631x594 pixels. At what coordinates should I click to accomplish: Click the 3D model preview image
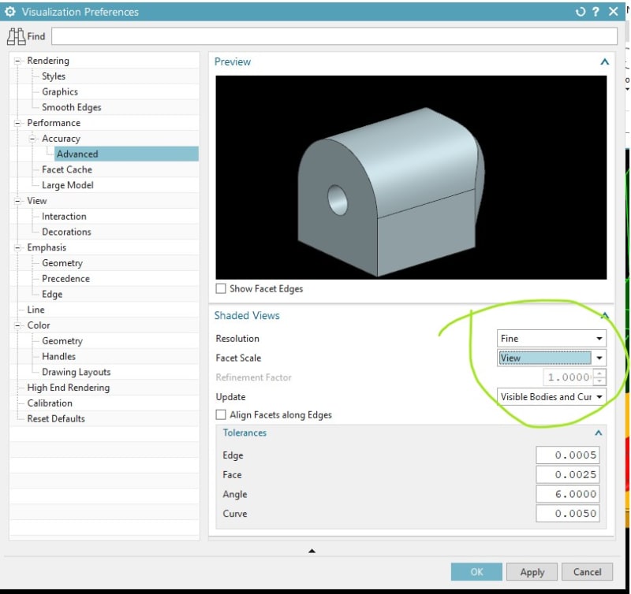(411, 177)
